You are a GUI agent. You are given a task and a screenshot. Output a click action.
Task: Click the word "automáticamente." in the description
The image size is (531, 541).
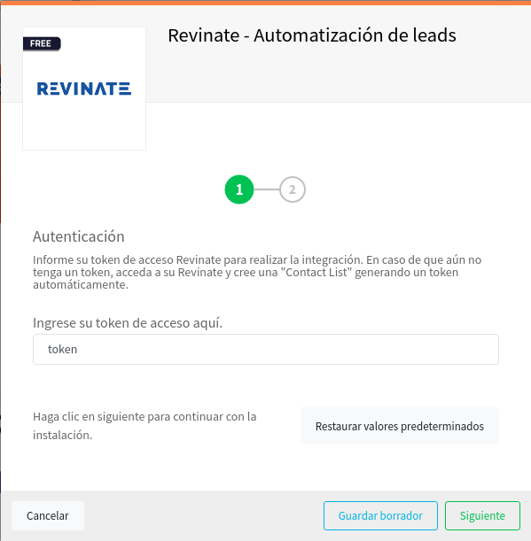[x=81, y=284]
